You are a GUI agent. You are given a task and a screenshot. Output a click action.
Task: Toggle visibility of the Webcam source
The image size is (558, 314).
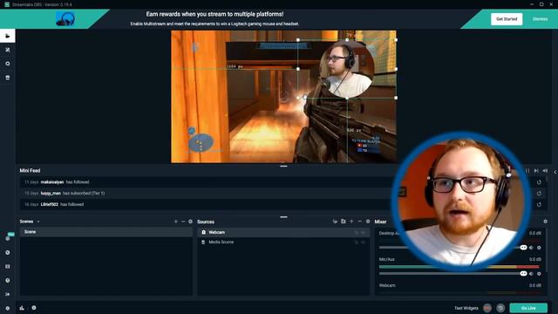coord(364,233)
